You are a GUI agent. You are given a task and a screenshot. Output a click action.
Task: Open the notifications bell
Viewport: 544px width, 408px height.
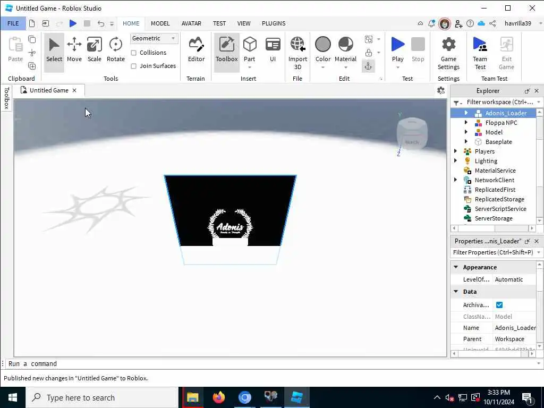[431, 23]
